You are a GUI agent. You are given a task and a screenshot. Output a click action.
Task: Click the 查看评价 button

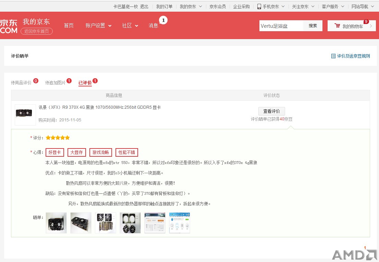click(272, 111)
